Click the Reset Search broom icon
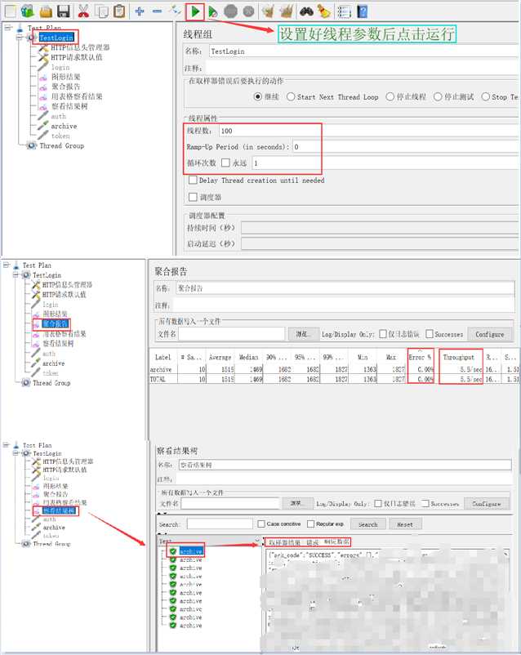Viewport: 521px width, 655px height. (x=324, y=11)
